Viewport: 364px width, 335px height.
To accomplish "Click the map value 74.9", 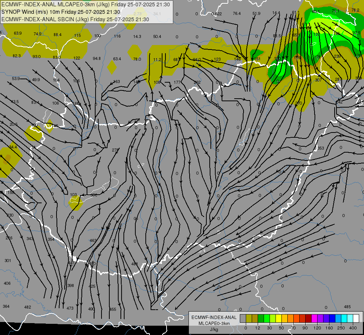I will (38, 34).
